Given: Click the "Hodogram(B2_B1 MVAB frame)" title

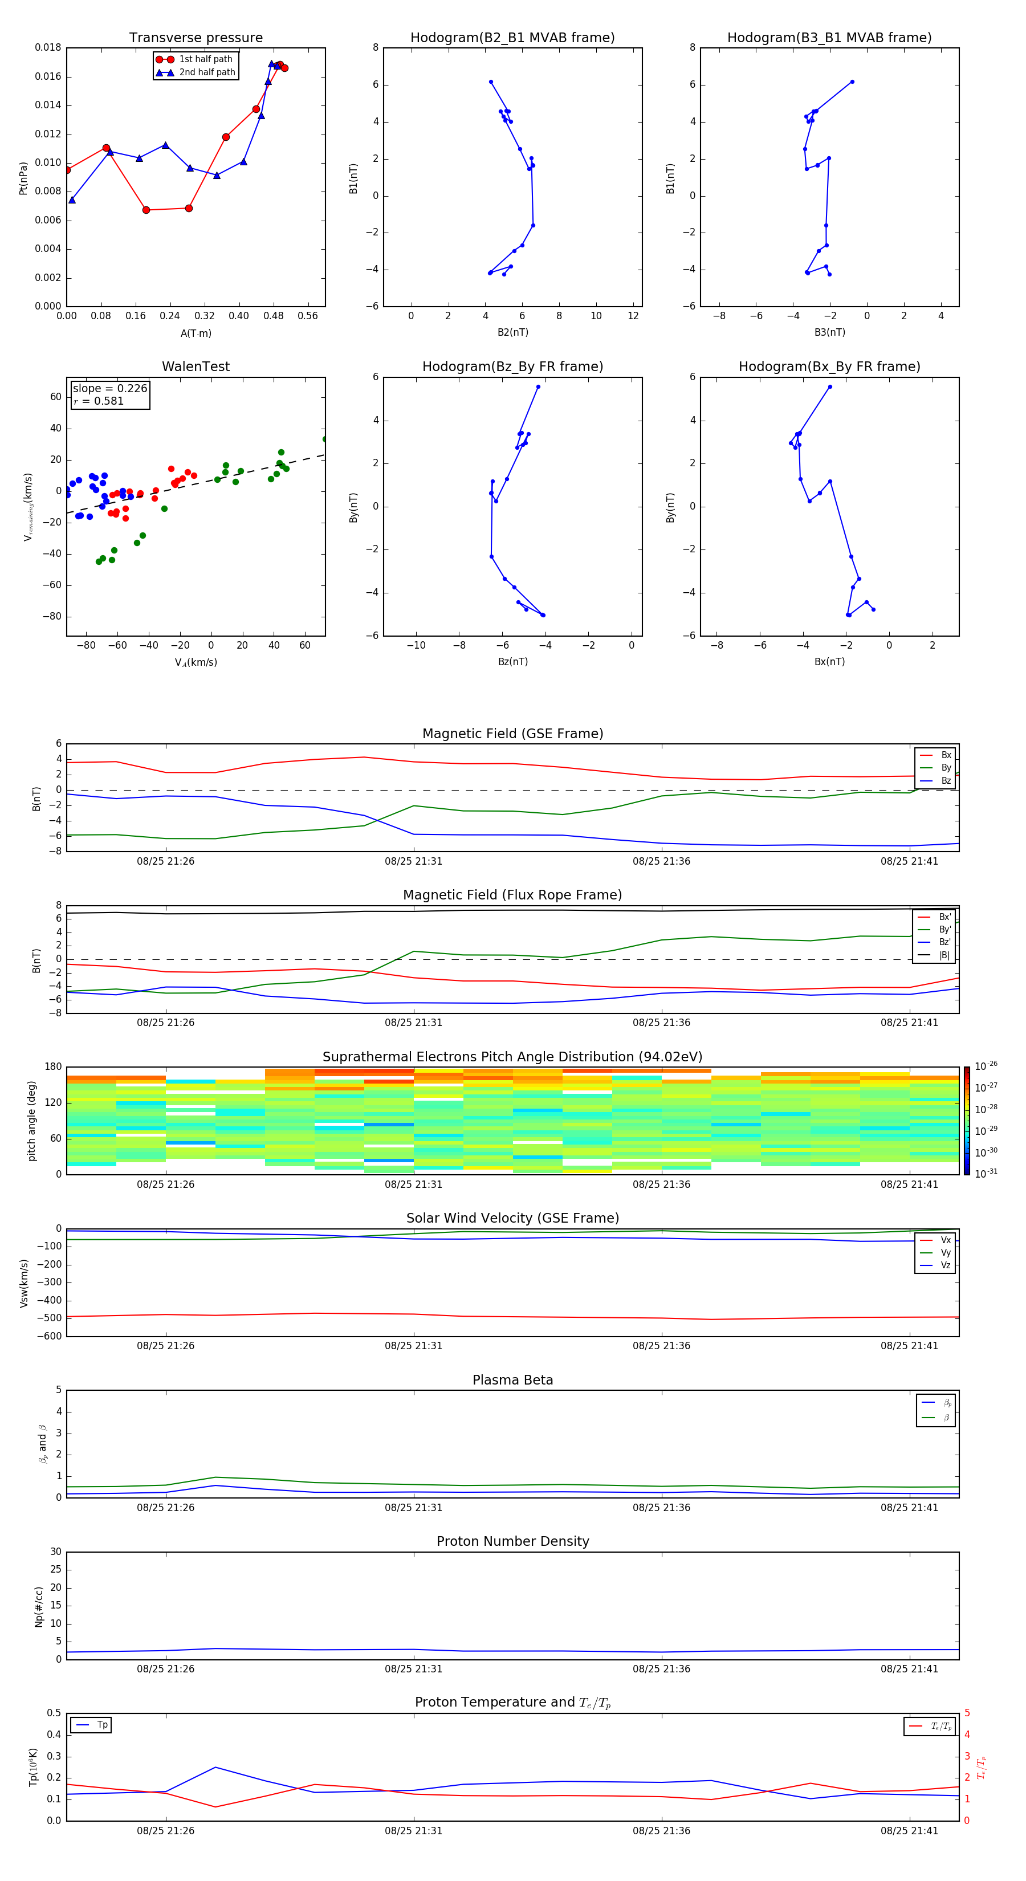Looking at the screenshot, I should coord(512,38).
